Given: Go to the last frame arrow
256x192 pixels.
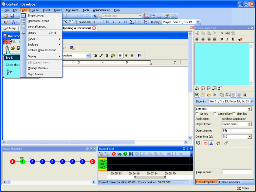Looking at the screenshot, I should [125, 22].
